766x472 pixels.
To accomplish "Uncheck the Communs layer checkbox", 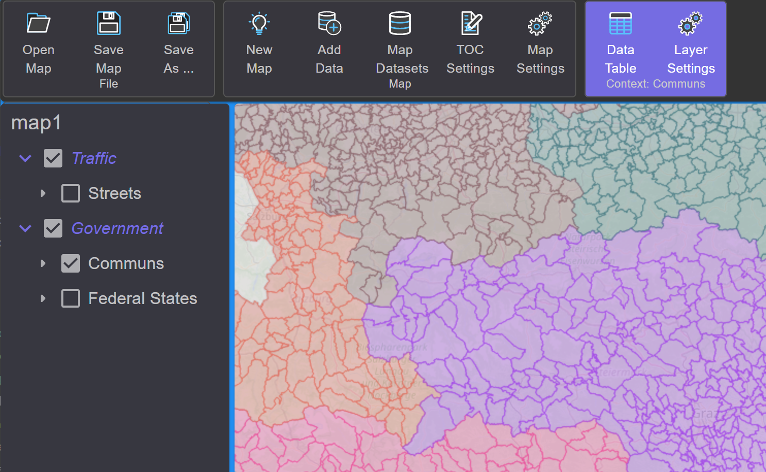I will click(71, 263).
